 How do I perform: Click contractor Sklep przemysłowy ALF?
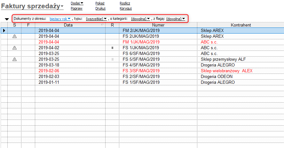point(223,59)
